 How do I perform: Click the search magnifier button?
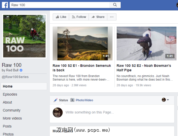pos(115,5)
